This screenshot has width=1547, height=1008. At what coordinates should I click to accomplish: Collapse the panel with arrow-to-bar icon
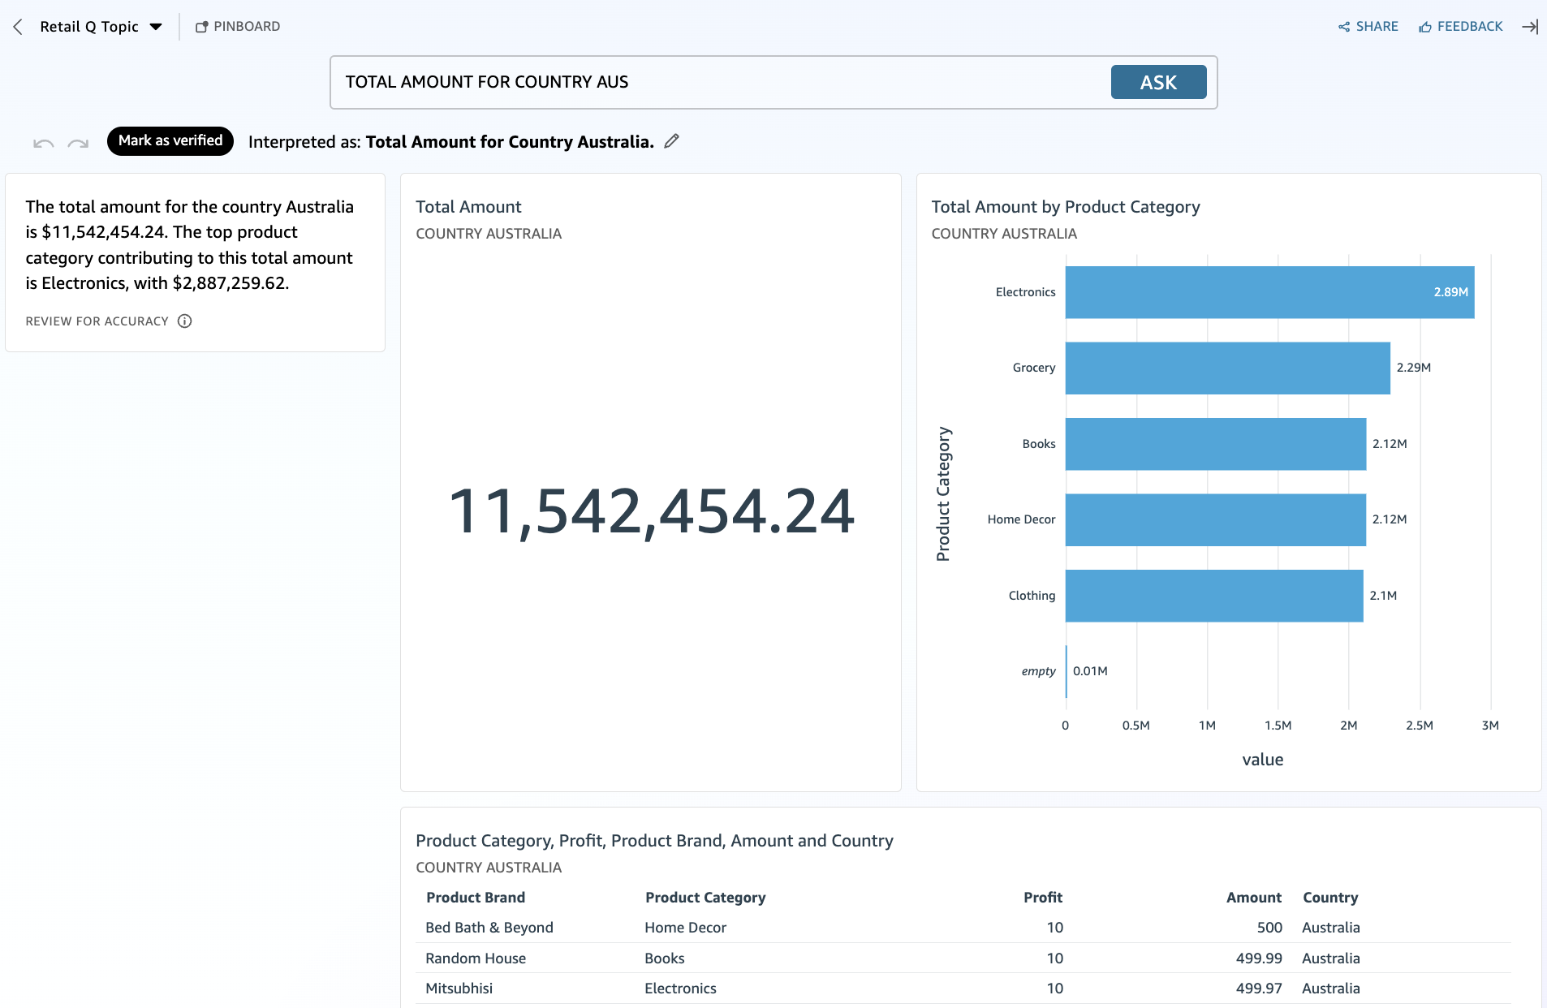(1529, 27)
